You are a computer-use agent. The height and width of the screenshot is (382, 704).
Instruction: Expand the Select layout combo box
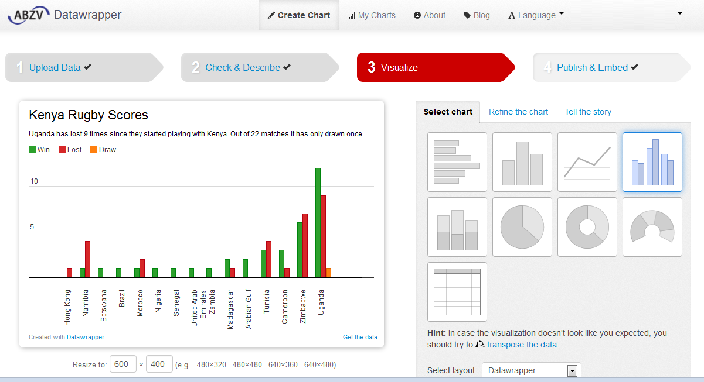point(532,370)
